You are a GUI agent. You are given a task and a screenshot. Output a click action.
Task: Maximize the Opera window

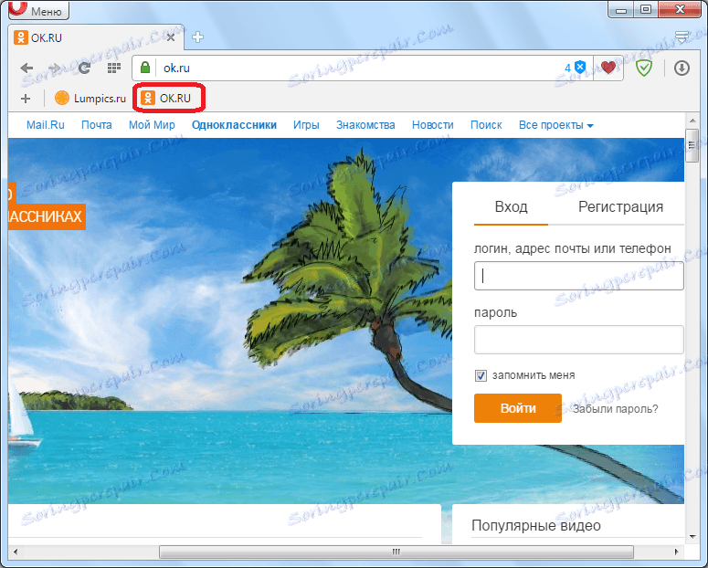646,9
